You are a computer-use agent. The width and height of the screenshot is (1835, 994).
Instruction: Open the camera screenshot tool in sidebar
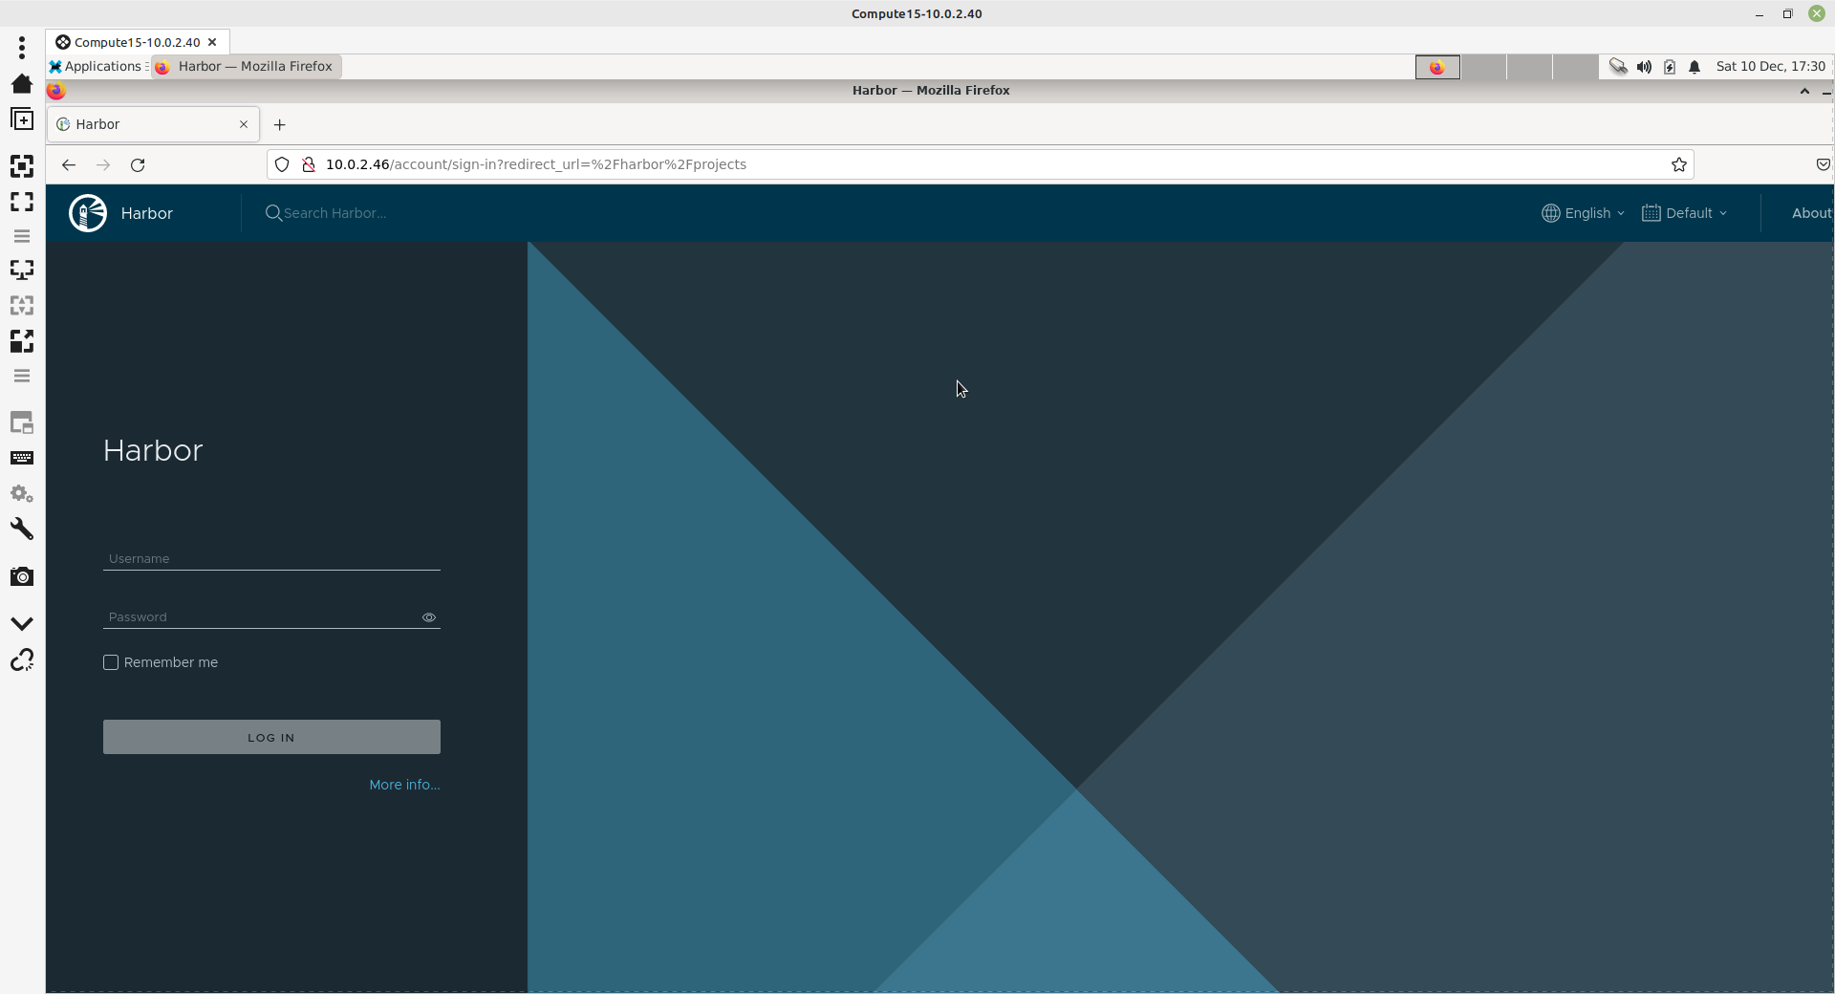[21, 576]
